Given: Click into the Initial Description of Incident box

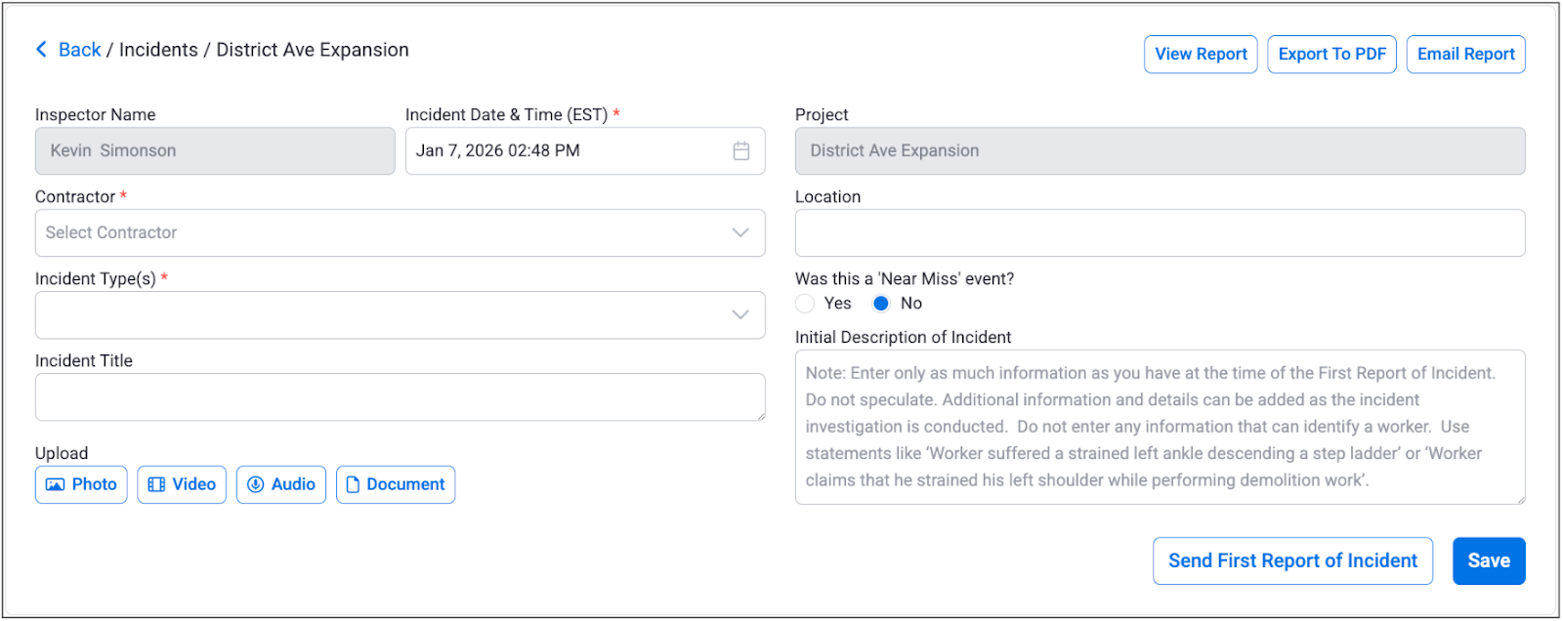Looking at the screenshot, I should 1160,427.
